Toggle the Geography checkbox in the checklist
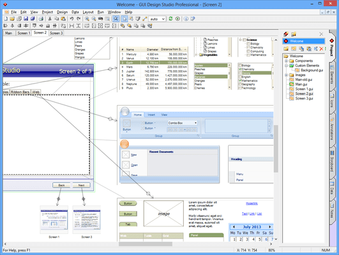The width and height of the screenshot is (339, 255). (x=240, y=84)
